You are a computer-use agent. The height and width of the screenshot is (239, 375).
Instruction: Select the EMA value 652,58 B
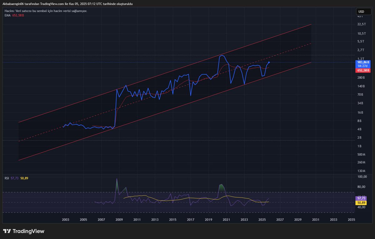click(x=18, y=15)
